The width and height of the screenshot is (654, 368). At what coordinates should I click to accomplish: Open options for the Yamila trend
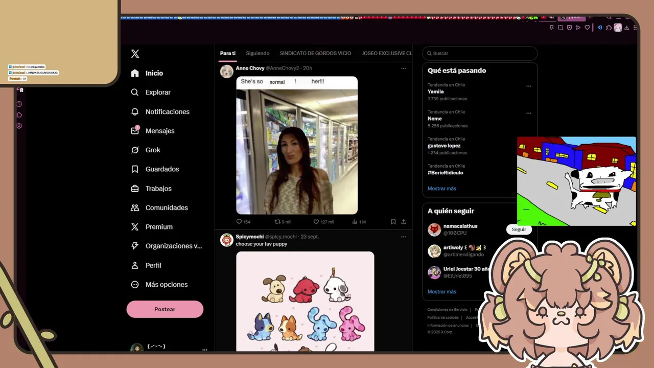[529, 86]
